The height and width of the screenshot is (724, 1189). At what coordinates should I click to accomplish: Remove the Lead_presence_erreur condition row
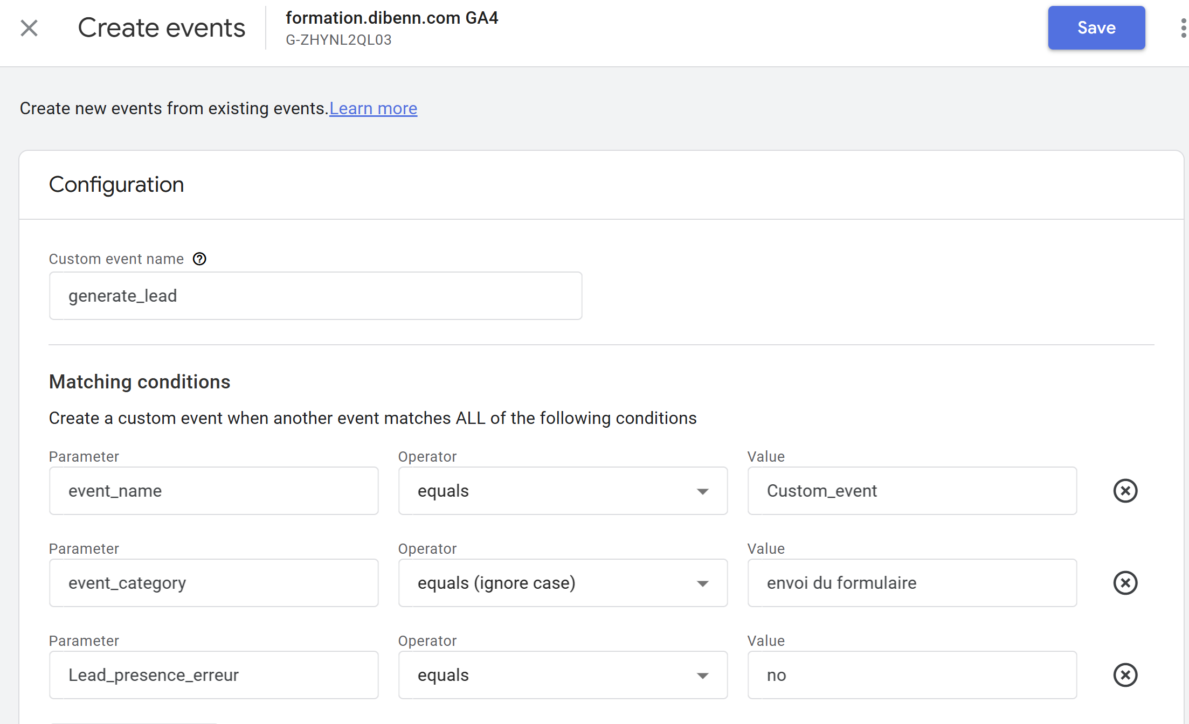[x=1125, y=675]
